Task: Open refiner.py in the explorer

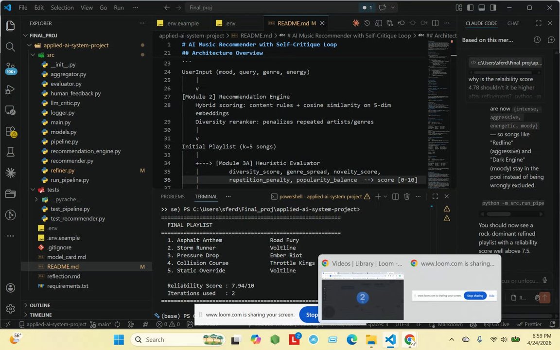Action: (63, 170)
